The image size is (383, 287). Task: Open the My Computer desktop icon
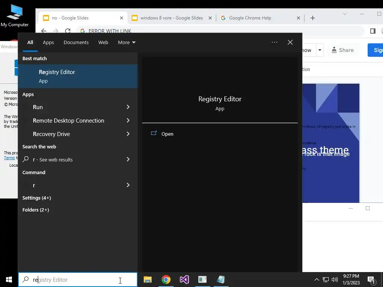click(15, 16)
